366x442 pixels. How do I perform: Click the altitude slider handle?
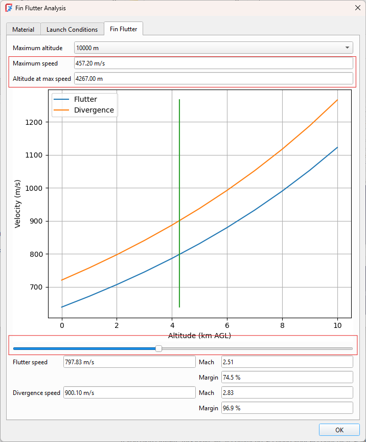pos(158,348)
